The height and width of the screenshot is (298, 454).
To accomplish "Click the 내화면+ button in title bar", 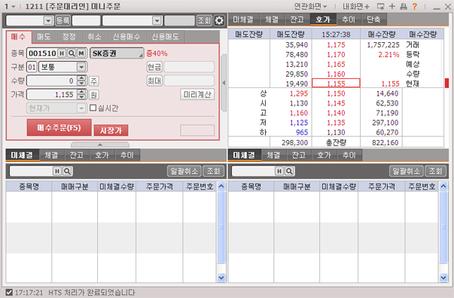I will (356, 6).
